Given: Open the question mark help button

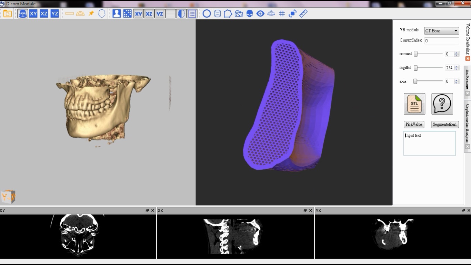Looking at the screenshot, I should (442, 104).
